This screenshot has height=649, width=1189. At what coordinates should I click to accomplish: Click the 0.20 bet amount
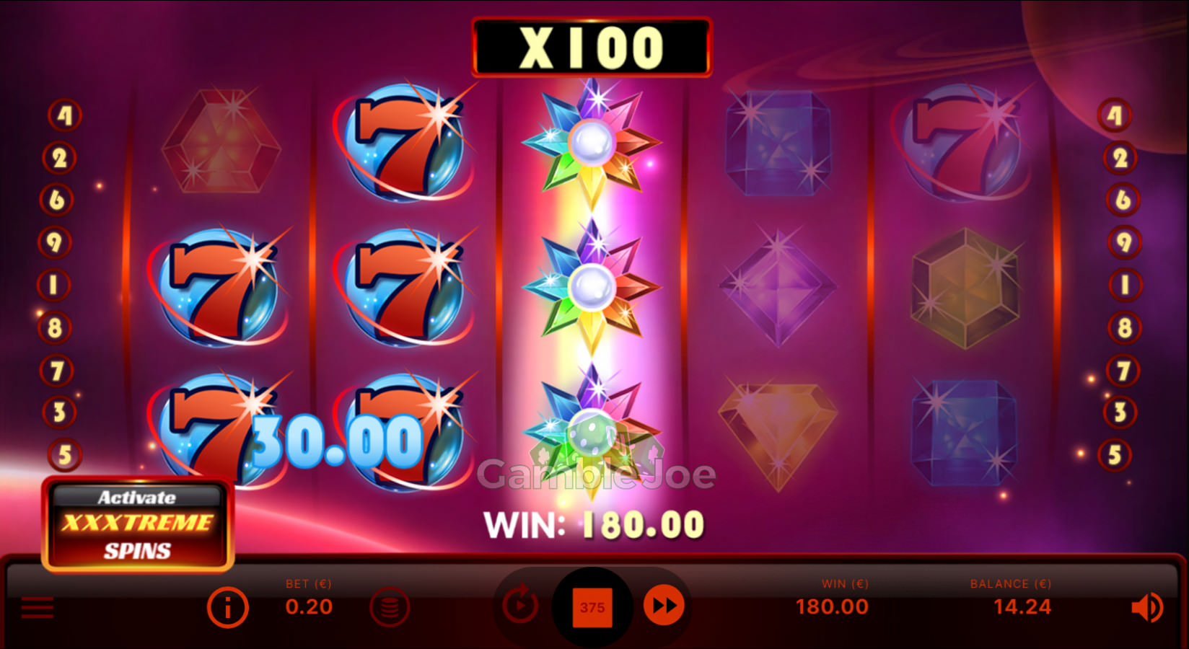click(309, 607)
